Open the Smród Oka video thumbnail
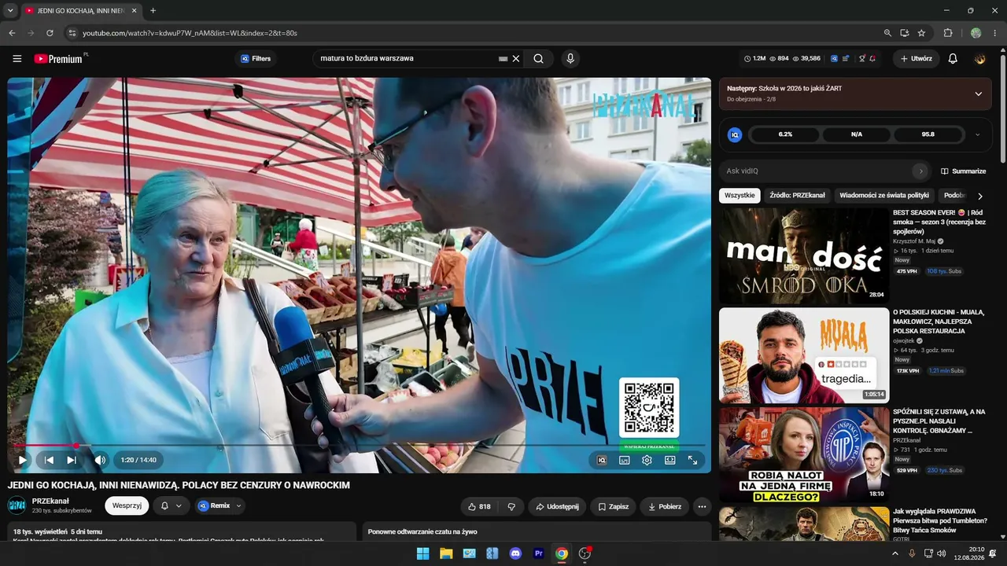 (804, 255)
